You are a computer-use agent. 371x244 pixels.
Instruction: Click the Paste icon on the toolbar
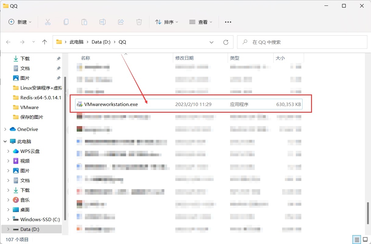[x=84, y=22]
